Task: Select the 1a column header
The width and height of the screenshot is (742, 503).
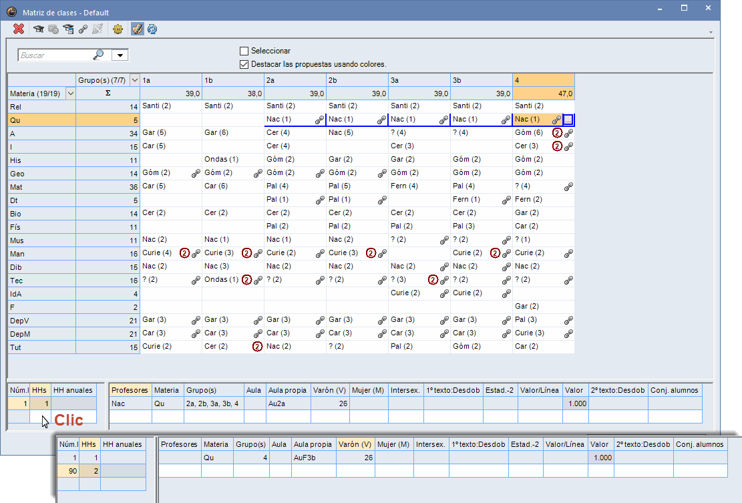Action: click(171, 80)
